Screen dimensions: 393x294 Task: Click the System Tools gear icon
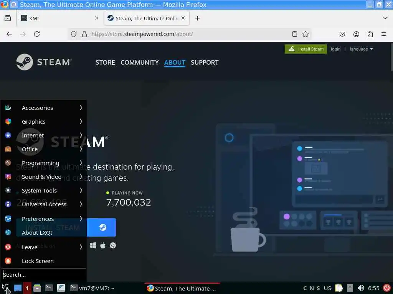click(x=8, y=191)
